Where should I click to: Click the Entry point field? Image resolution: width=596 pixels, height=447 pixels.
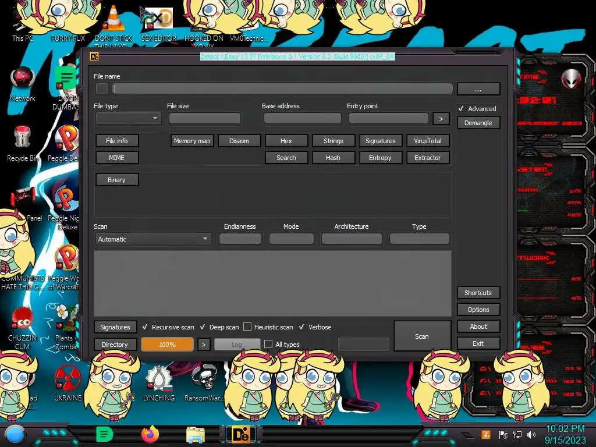tap(388, 118)
